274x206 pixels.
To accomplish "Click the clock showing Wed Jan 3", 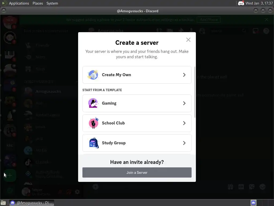I will 259,3.
